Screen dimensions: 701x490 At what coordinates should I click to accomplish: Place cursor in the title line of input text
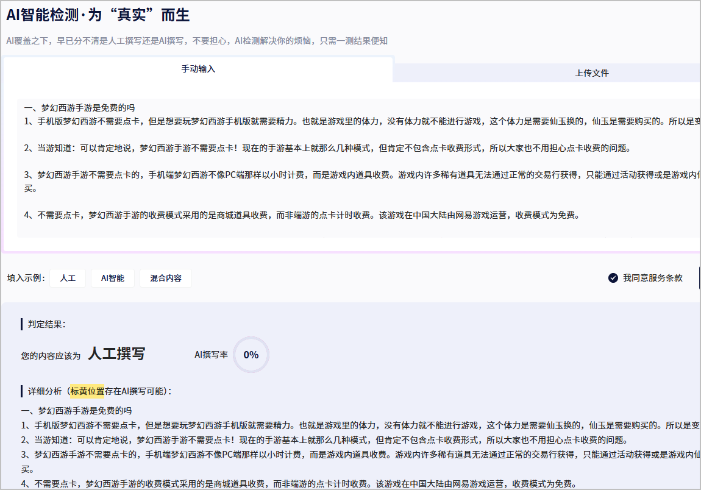79,107
